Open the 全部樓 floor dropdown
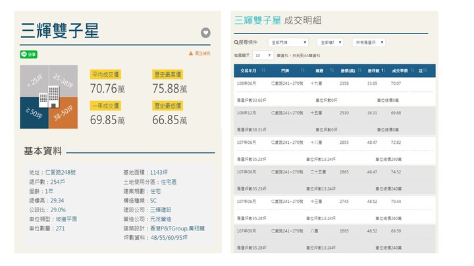This screenshot has width=474, height=266. [x=330, y=42]
